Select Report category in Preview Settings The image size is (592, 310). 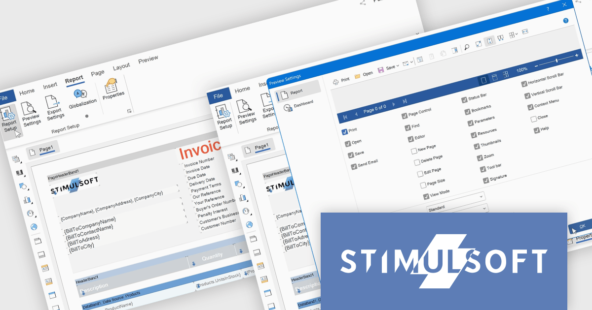297,93
